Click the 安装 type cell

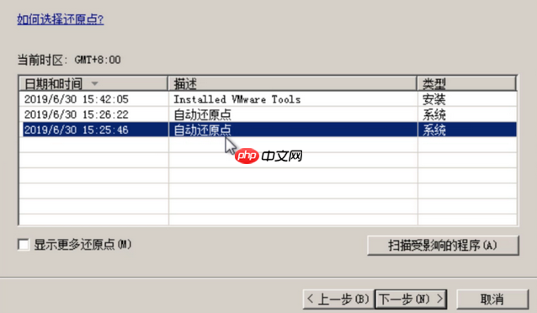[x=434, y=99]
